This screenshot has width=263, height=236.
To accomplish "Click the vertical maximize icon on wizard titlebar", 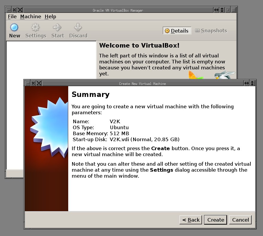I will (x=252, y=83).
